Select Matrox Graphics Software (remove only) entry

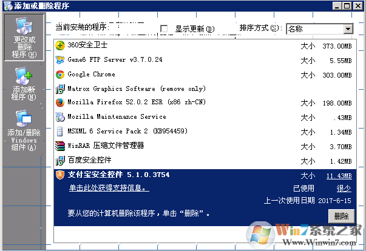(137, 89)
